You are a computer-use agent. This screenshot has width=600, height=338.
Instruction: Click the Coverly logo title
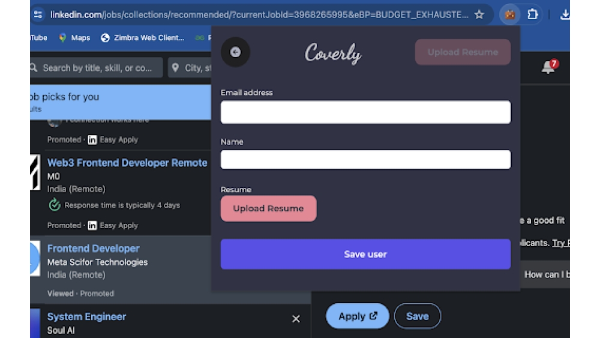point(333,53)
